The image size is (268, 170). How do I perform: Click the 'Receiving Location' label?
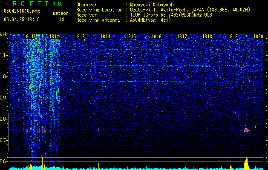[99, 10]
